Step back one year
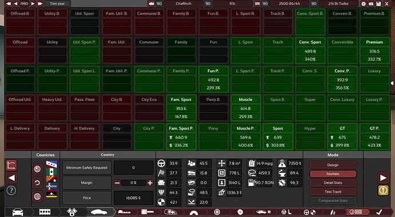 click(x=15, y=3)
